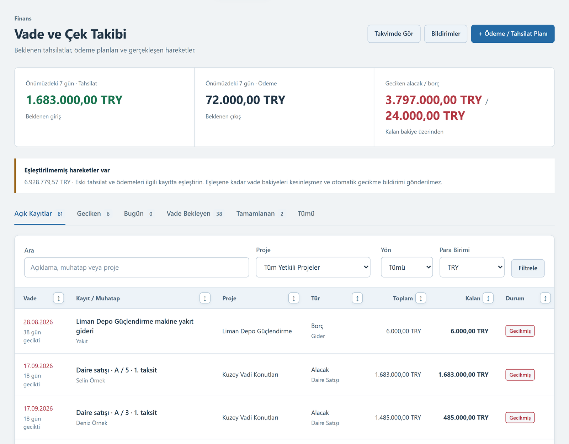Image resolution: width=569 pixels, height=444 pixels.
Task: Click Gecikmiş badge for Selin Örnek row
Action: [x=520, y=375]
